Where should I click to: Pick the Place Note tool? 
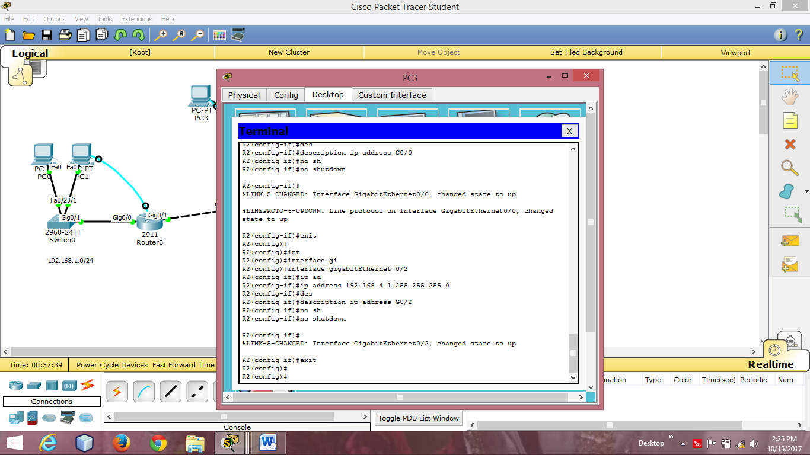tap(790, 120)
